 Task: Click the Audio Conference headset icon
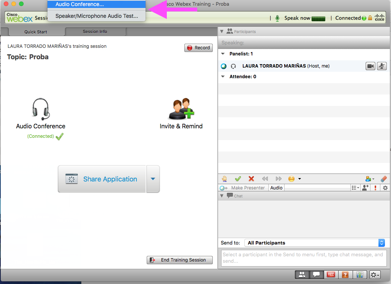click(40, 109)
